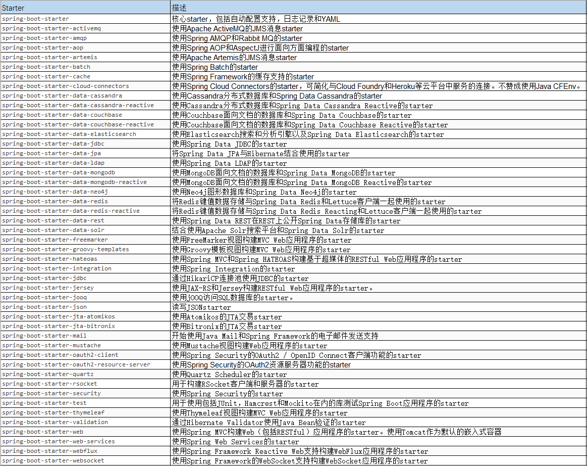Screen dimensions: 587x466
Task: Select the spring-boot-starter-mail cell
Action: tap(85, 336)
